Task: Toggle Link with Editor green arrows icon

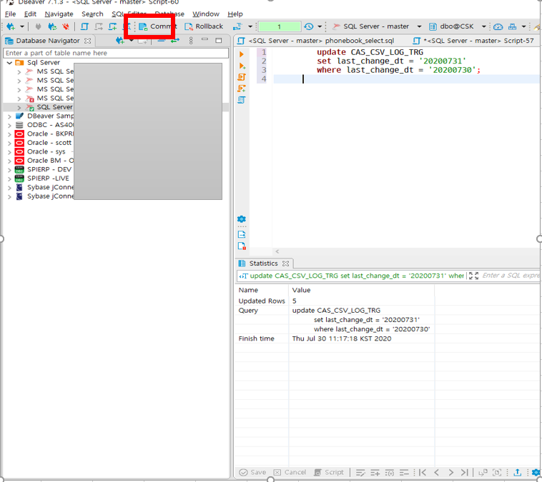Action: [175, 41]
